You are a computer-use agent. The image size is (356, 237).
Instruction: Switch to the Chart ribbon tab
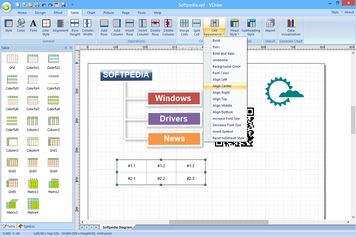[91, 13]
